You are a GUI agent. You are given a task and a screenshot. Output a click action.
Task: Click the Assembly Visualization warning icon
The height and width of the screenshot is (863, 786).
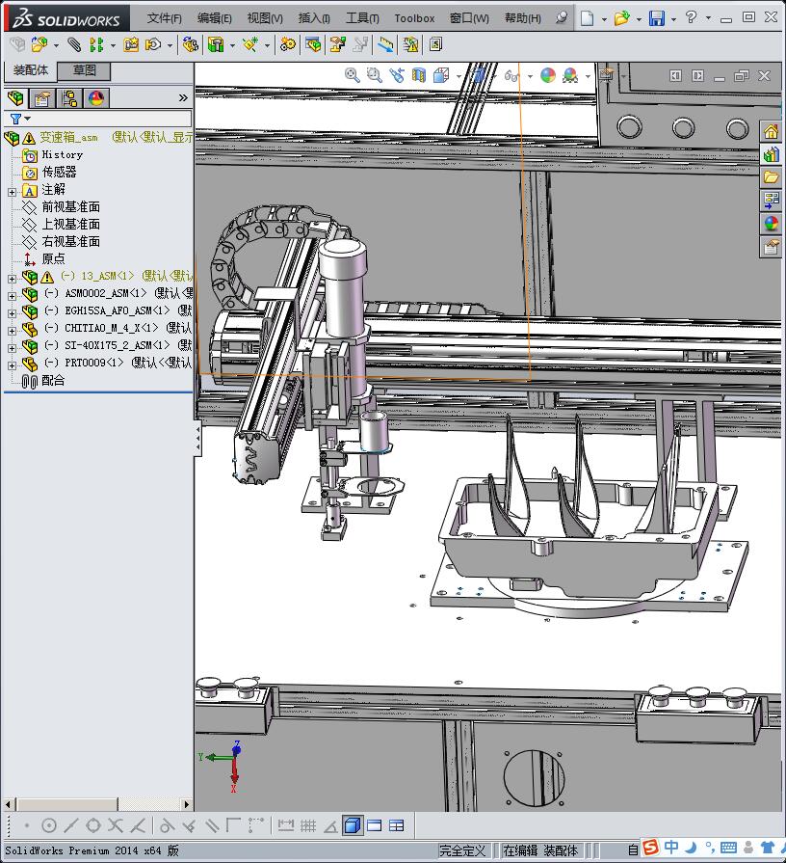click(x=410, y=44)
